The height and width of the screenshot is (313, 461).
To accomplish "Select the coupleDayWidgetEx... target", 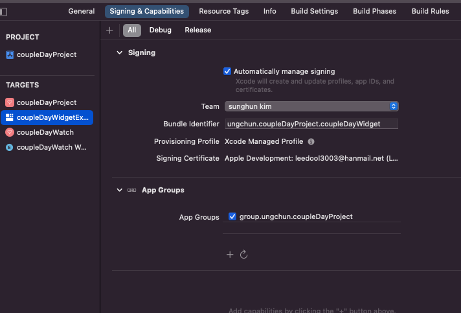I will (x=47, y=117).
